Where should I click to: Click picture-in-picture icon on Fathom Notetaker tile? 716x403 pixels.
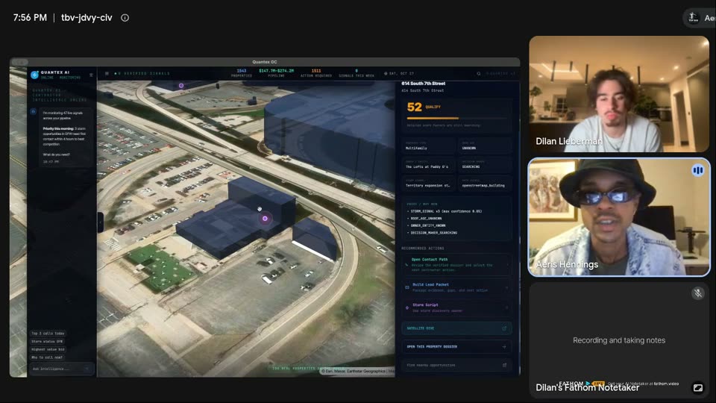(698, 387)
